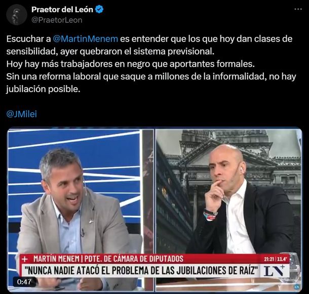This screenshot has height=294, width=309.
Task: Open the @MartinMenem mention
Action: (x=86, y=39)
